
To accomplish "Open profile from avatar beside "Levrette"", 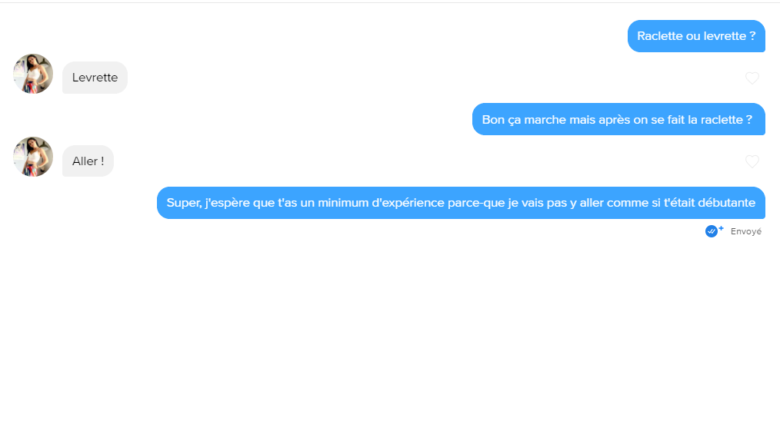I will pos(33,74).
